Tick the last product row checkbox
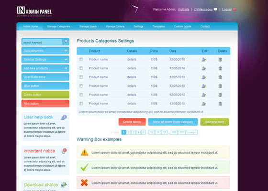 tap(81, 104)
